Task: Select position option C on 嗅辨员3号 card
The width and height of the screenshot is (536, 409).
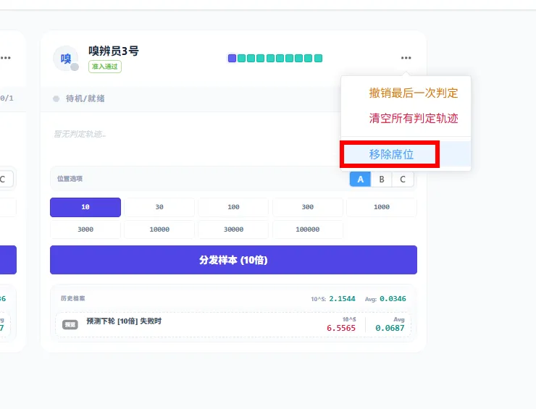Action: 403,179
